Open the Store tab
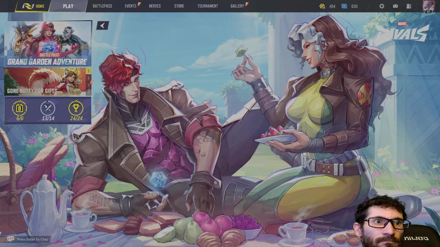Viewport: 440px width, 247px height. [179, 6]
